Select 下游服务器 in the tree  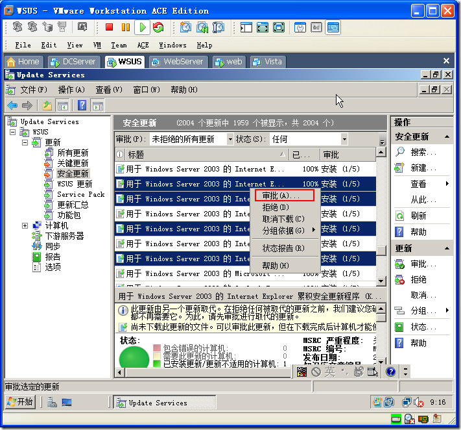pyautogui.click(x=64, y=236)
